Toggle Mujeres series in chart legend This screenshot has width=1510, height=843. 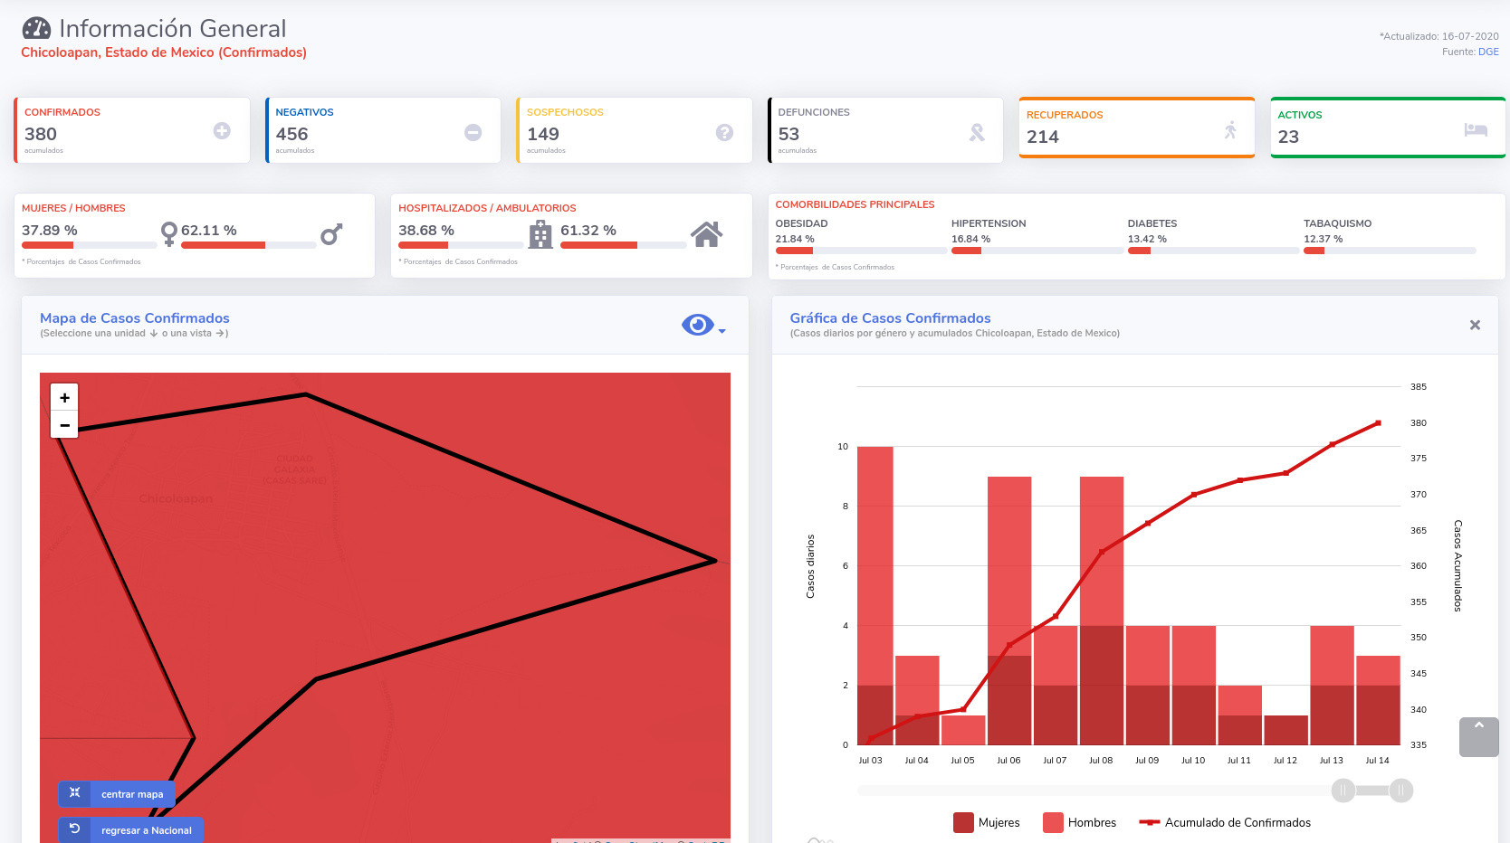click(x=987, y=822)
